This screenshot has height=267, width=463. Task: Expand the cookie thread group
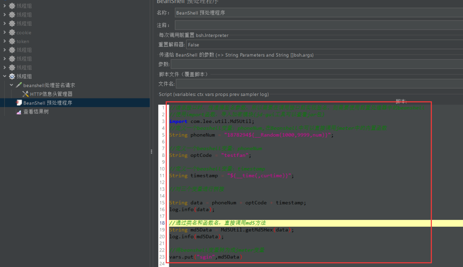point(4,33)
